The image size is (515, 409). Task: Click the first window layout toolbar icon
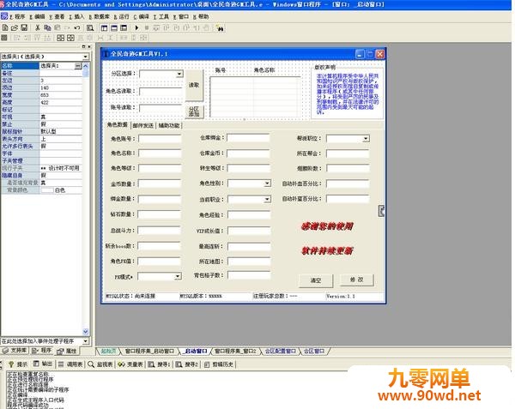coord(104,28)
